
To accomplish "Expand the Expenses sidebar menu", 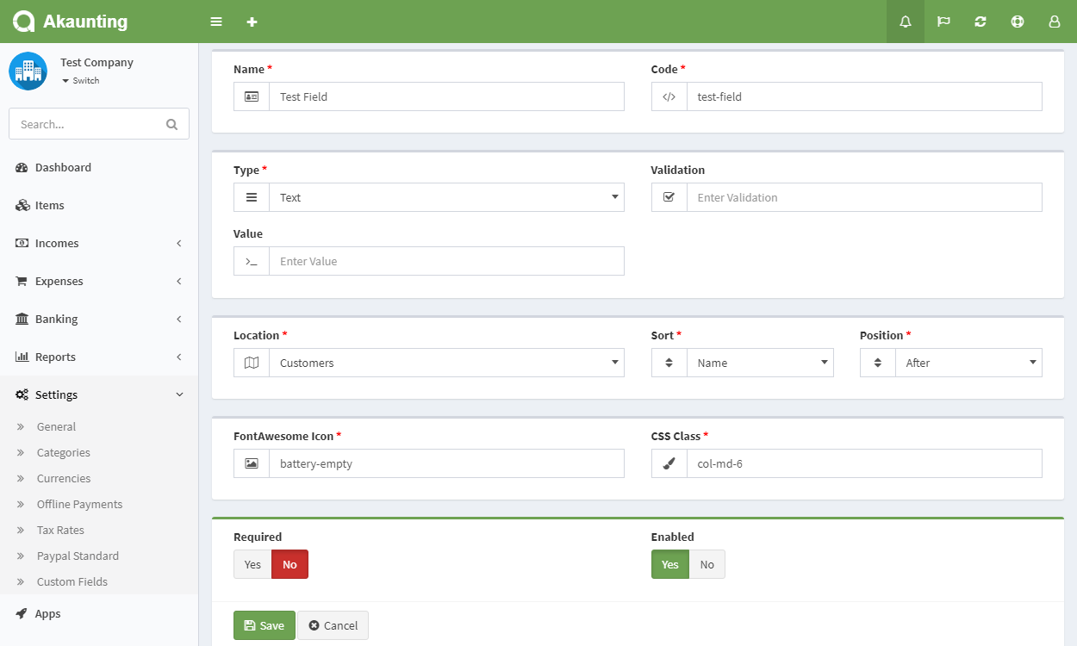I will (x=99, y=281).
